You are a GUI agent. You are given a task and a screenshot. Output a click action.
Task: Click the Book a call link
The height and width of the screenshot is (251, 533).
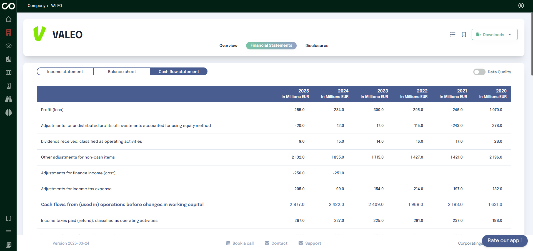(240, 243)
